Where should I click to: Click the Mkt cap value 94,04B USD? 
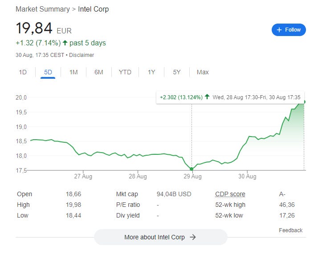coord(174,194)
